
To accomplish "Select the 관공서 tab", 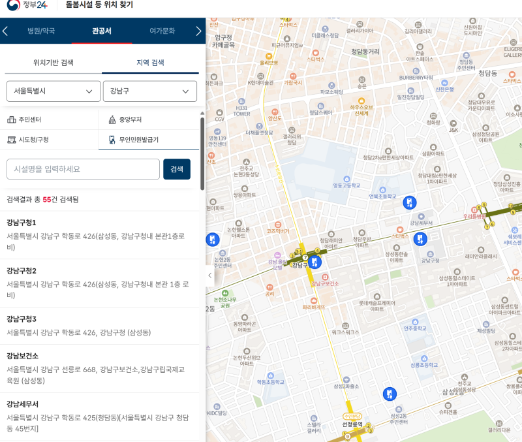I will (x=102, y=31).
